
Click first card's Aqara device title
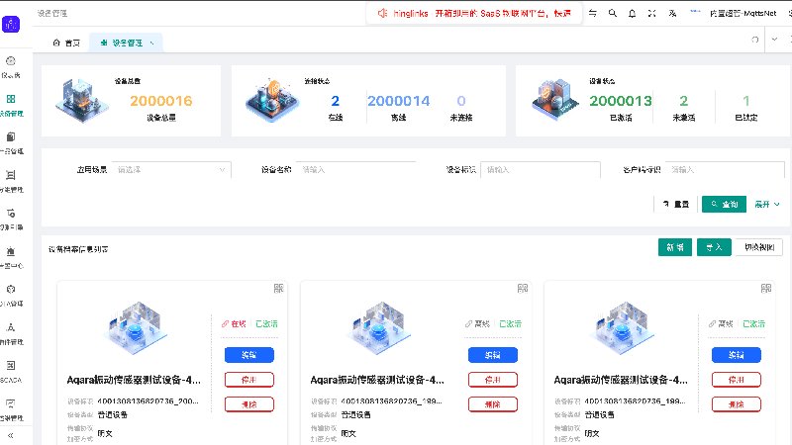(134, 380)
